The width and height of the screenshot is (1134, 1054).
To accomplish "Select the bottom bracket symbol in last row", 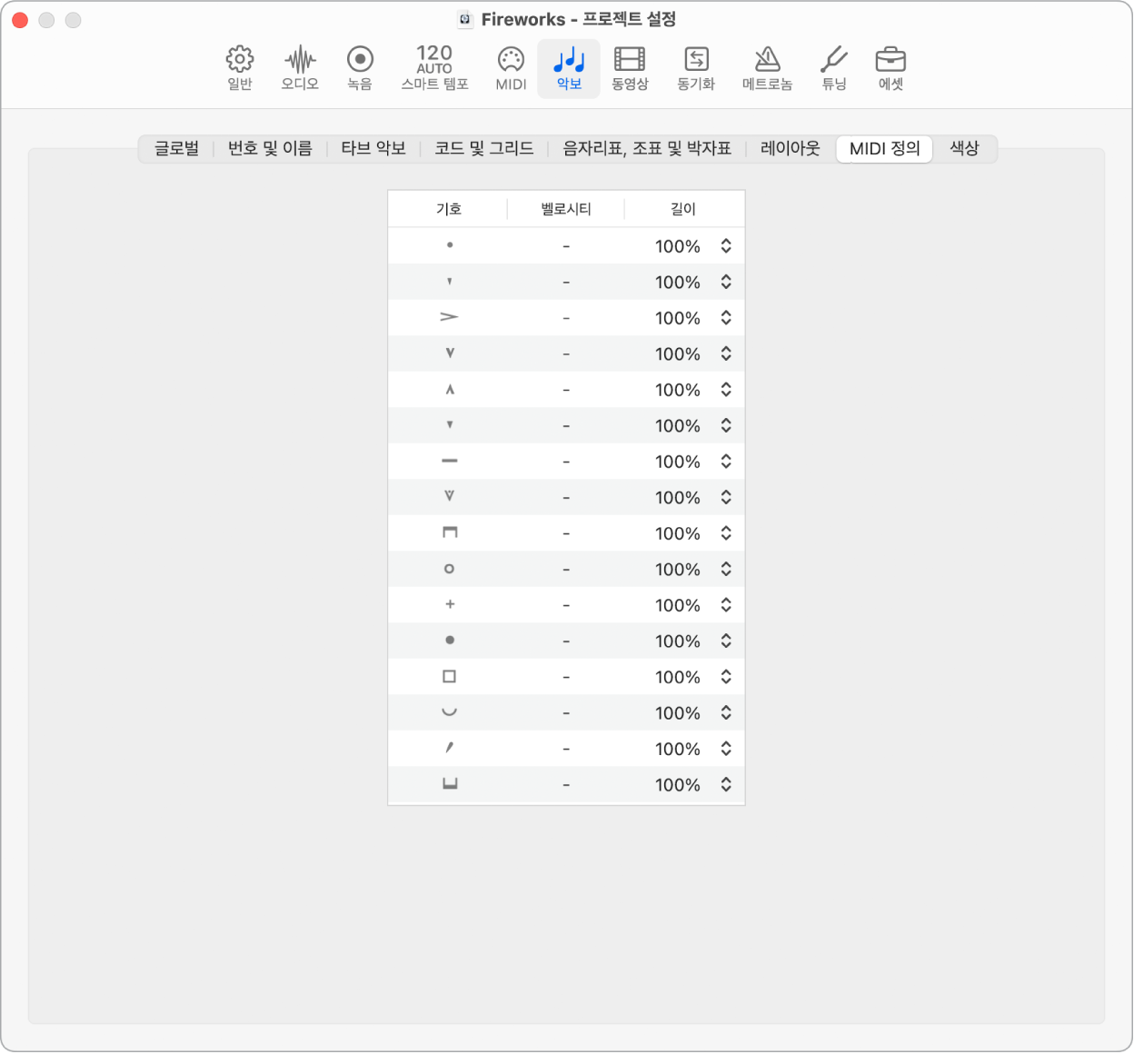I will point(449,784).
